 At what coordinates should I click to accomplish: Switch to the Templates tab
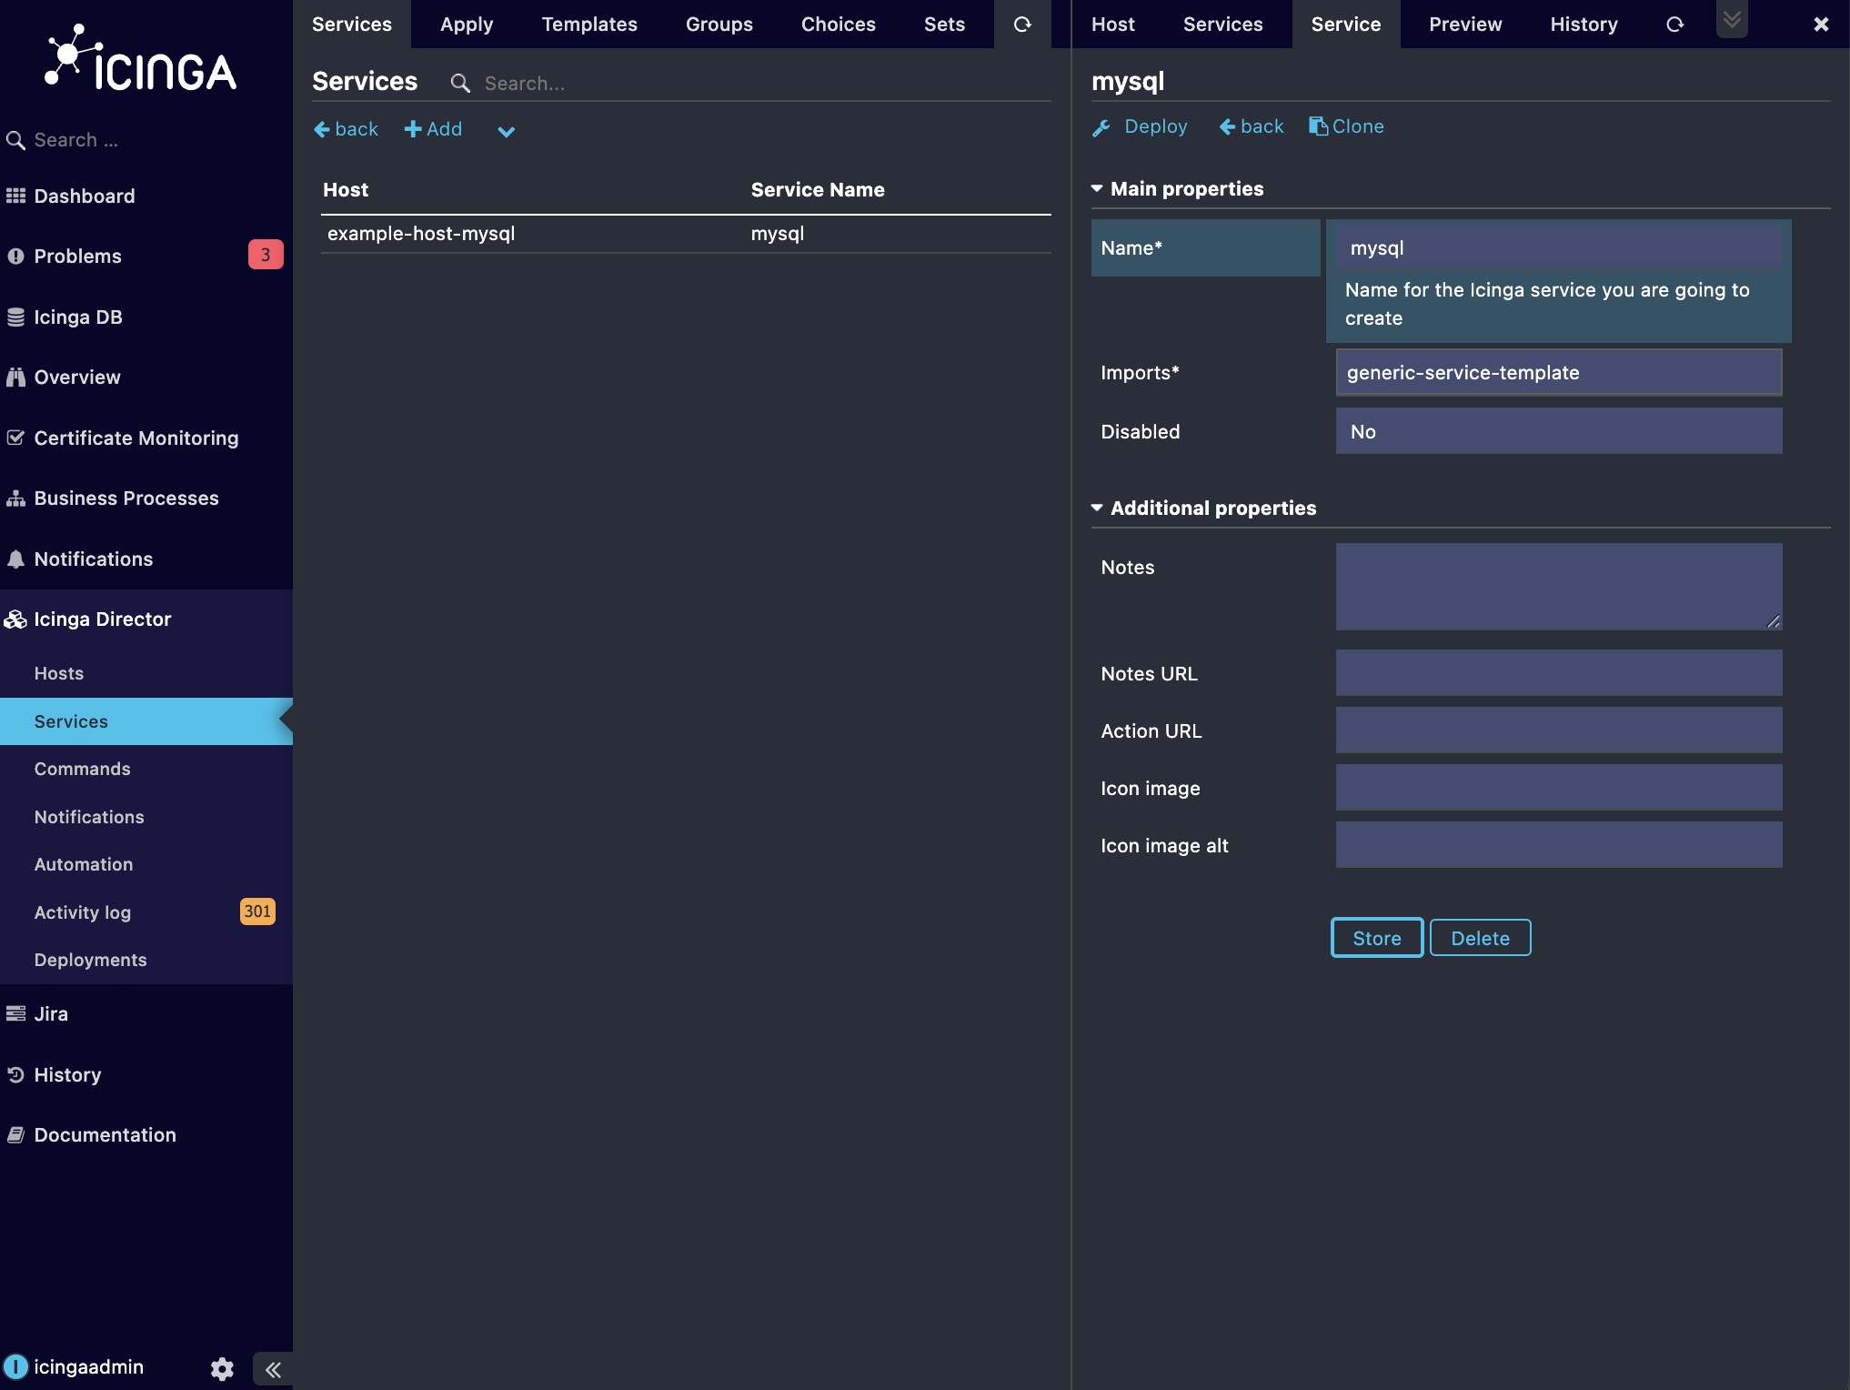589,25
